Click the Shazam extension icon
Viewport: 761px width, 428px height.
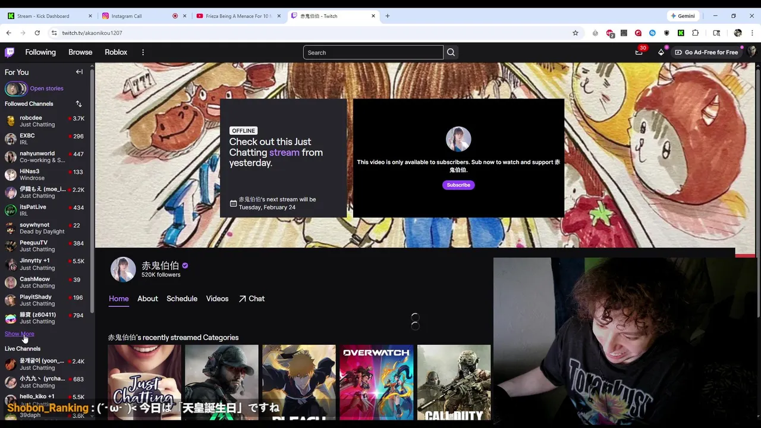coord(652,33)
